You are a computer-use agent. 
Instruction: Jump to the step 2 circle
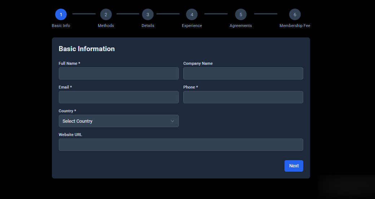coord(106,14)
